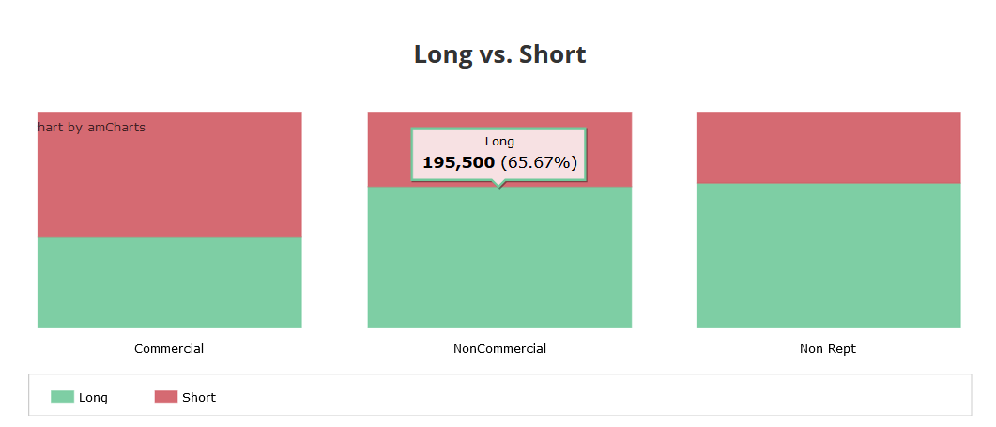996x427 pixels.
Task: Toggle the Long series via legend label
Action: coord(93,398)
